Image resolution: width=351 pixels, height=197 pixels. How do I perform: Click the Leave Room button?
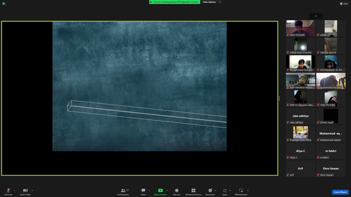[340, 192]
